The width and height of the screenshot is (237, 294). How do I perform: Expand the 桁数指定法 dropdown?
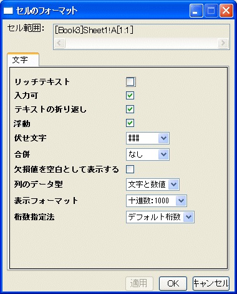coord(160,217)
